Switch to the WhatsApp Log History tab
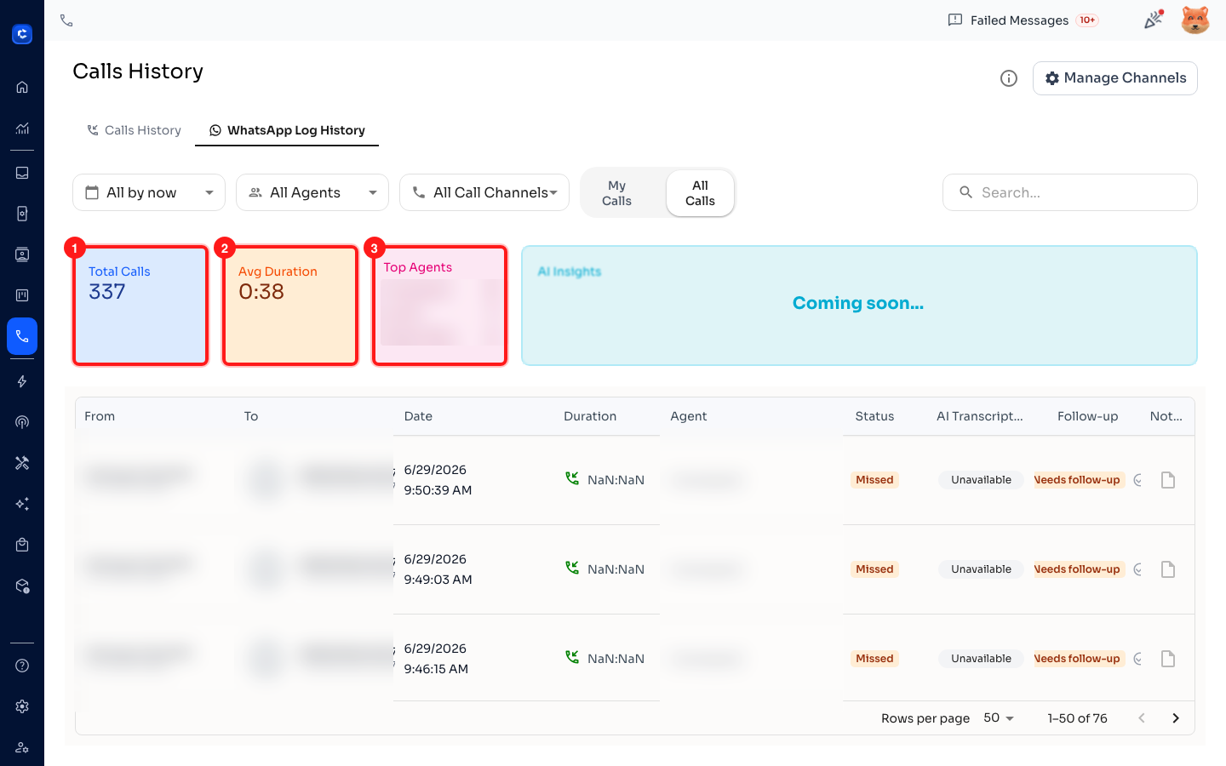 pos(287,130)
